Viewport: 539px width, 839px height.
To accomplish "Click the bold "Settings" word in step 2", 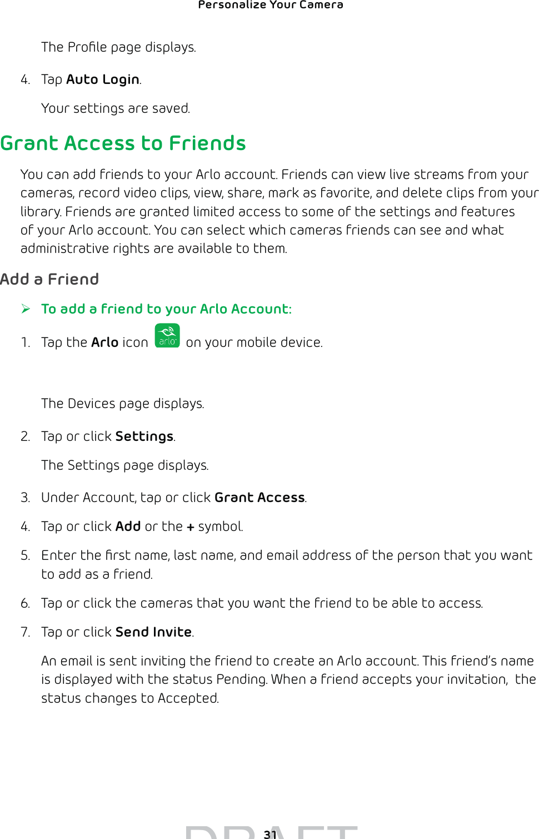I will pyautogui.click(x=144, y=436).
